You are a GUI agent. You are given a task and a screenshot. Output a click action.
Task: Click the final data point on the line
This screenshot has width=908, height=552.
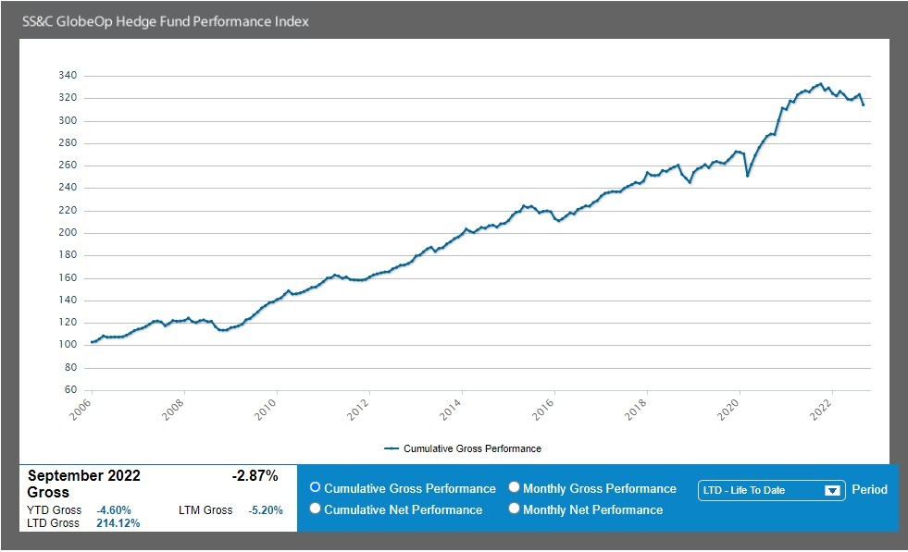tap(864, 104)
